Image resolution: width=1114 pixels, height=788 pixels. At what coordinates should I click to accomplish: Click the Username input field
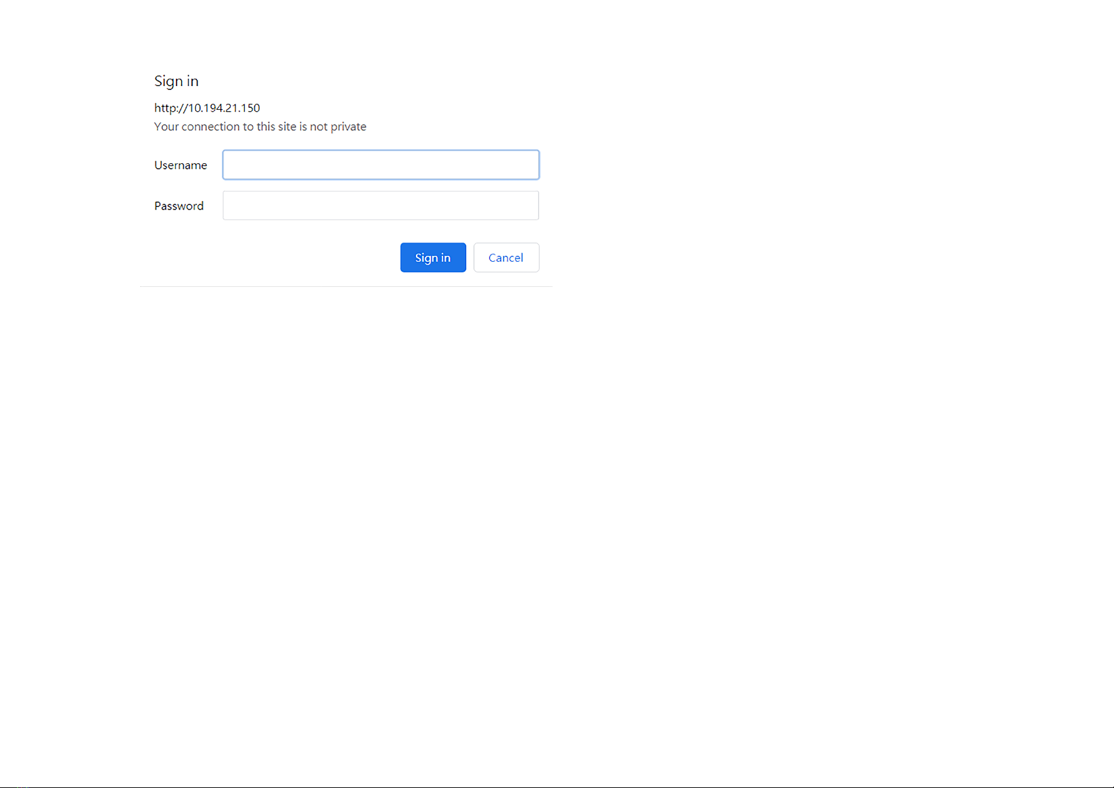tap(381, 165)
